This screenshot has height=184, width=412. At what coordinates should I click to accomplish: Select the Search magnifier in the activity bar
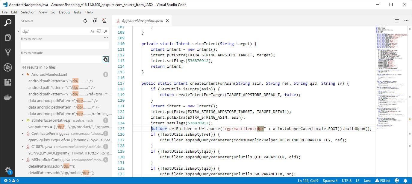point(8,22)
